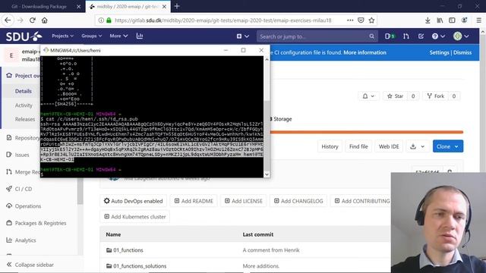Switch to Git Downloading Package tab
The image size is (486, 273).
pos(39,7)
